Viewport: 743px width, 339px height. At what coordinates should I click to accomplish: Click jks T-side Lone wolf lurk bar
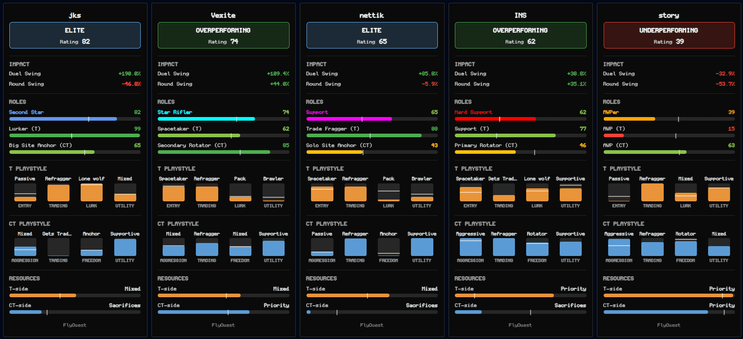click(x=91, y=192)
